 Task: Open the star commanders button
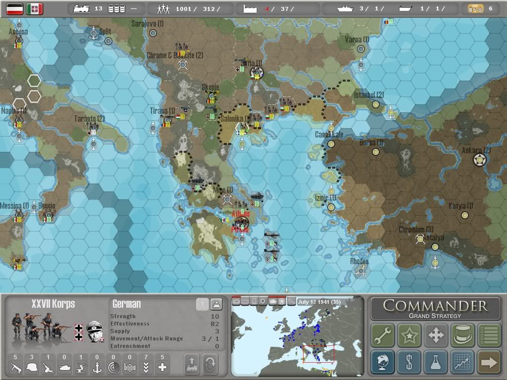[x=409, y=335]
